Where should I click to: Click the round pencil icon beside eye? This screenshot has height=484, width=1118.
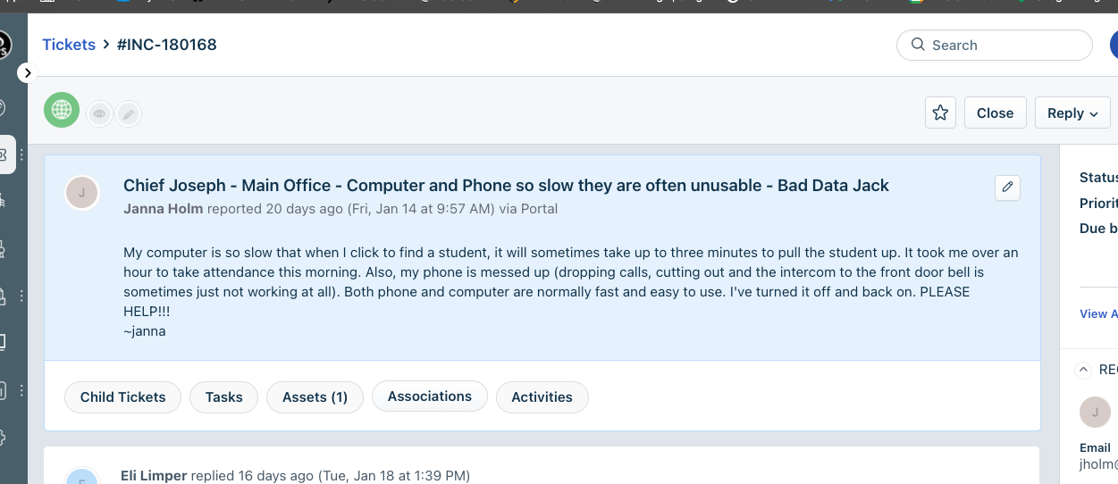pyautogui.click(x=129, y=113)
